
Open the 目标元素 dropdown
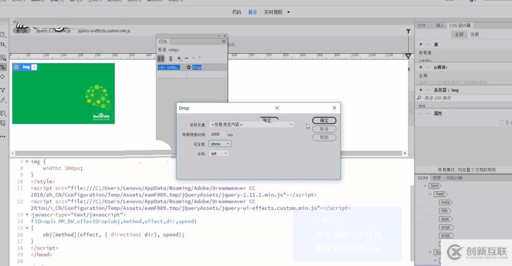click(251, 124)
